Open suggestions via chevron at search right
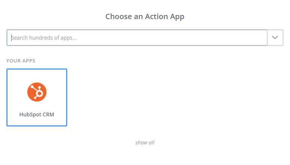This screenshot has height=165, width=290. pyautogui.click(x=275, y=37)
